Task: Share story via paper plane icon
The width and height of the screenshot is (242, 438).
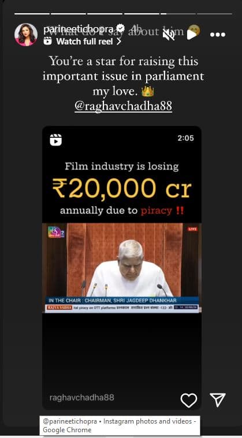Action: click(x=218, y=400)
